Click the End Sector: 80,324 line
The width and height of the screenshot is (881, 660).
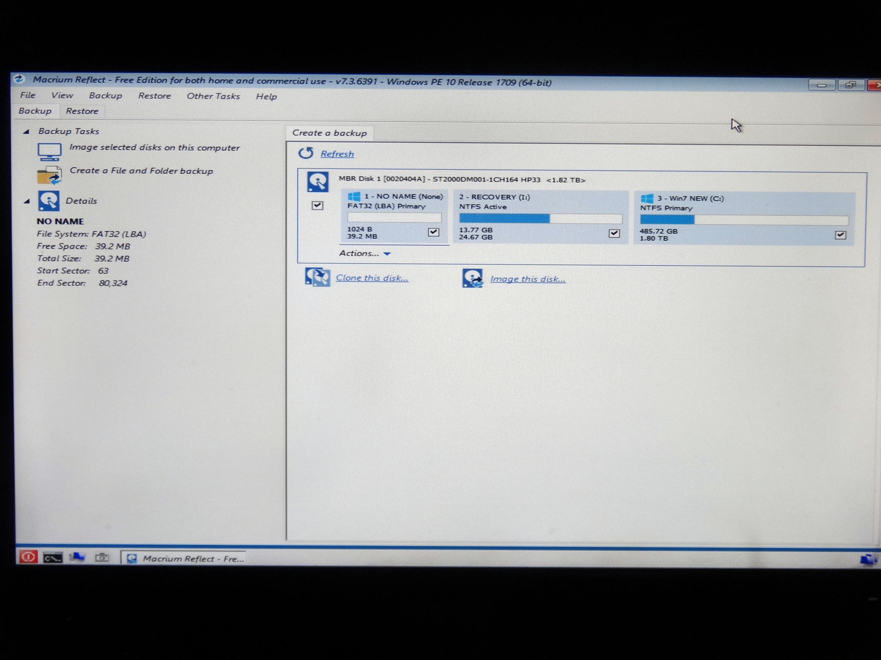coord(82,283)
